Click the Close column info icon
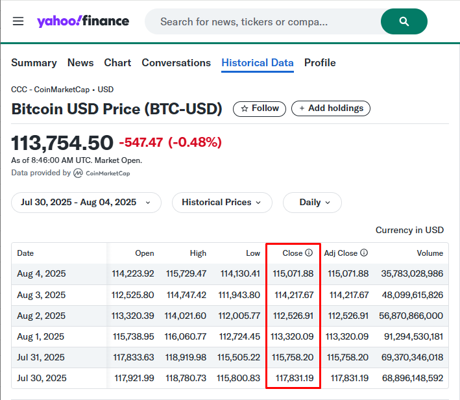460x400 pixels. pyautogui.click(x=309, y=253)
